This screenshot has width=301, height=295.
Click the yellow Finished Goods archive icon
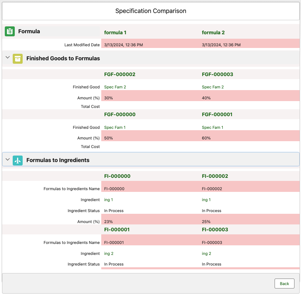[x=18, y=59]
